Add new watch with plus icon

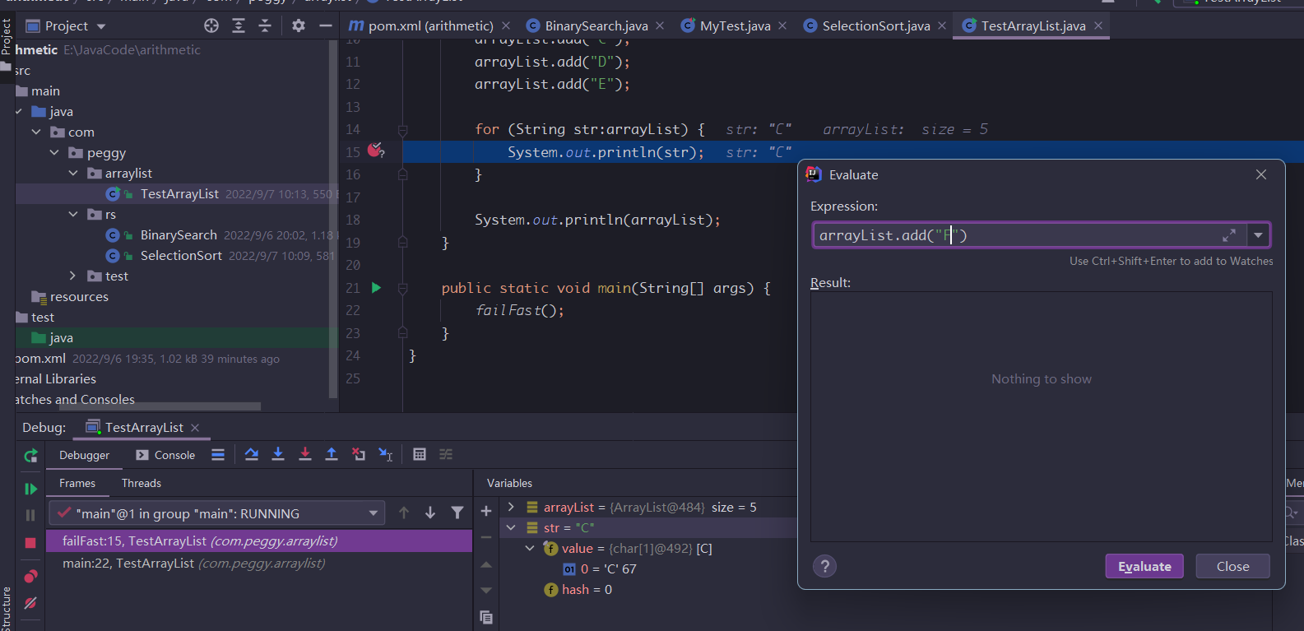[486, 511]
